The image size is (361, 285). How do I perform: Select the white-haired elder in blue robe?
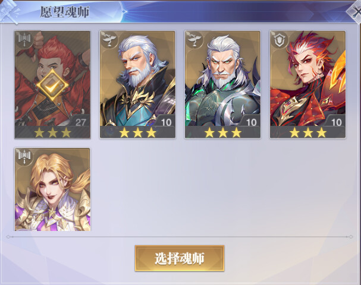137,84
